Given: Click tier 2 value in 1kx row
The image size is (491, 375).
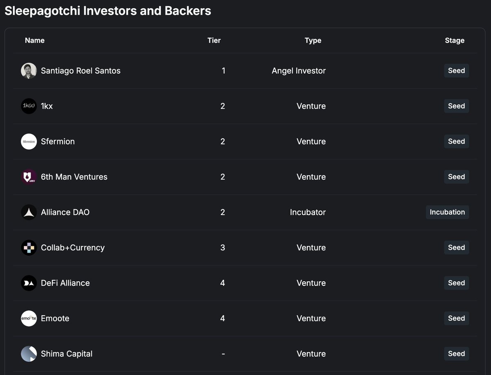Looking at the screenshot, I should (x=223, y=106).
